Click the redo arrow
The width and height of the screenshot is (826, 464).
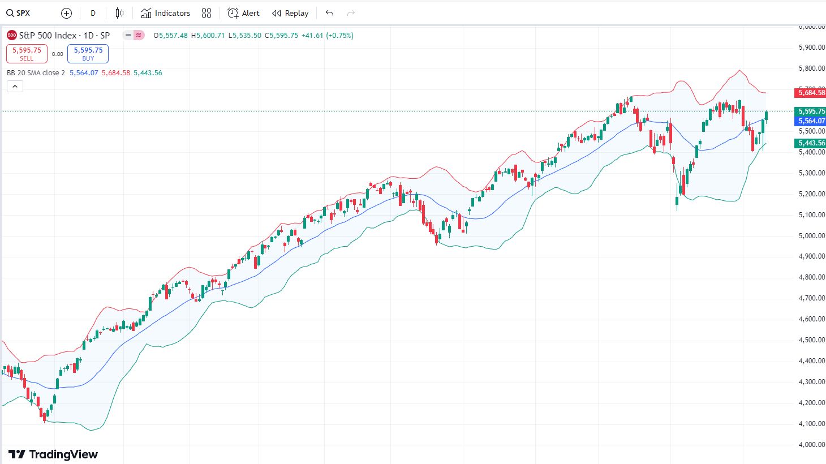pyautogui.click(x=351, y=13)
